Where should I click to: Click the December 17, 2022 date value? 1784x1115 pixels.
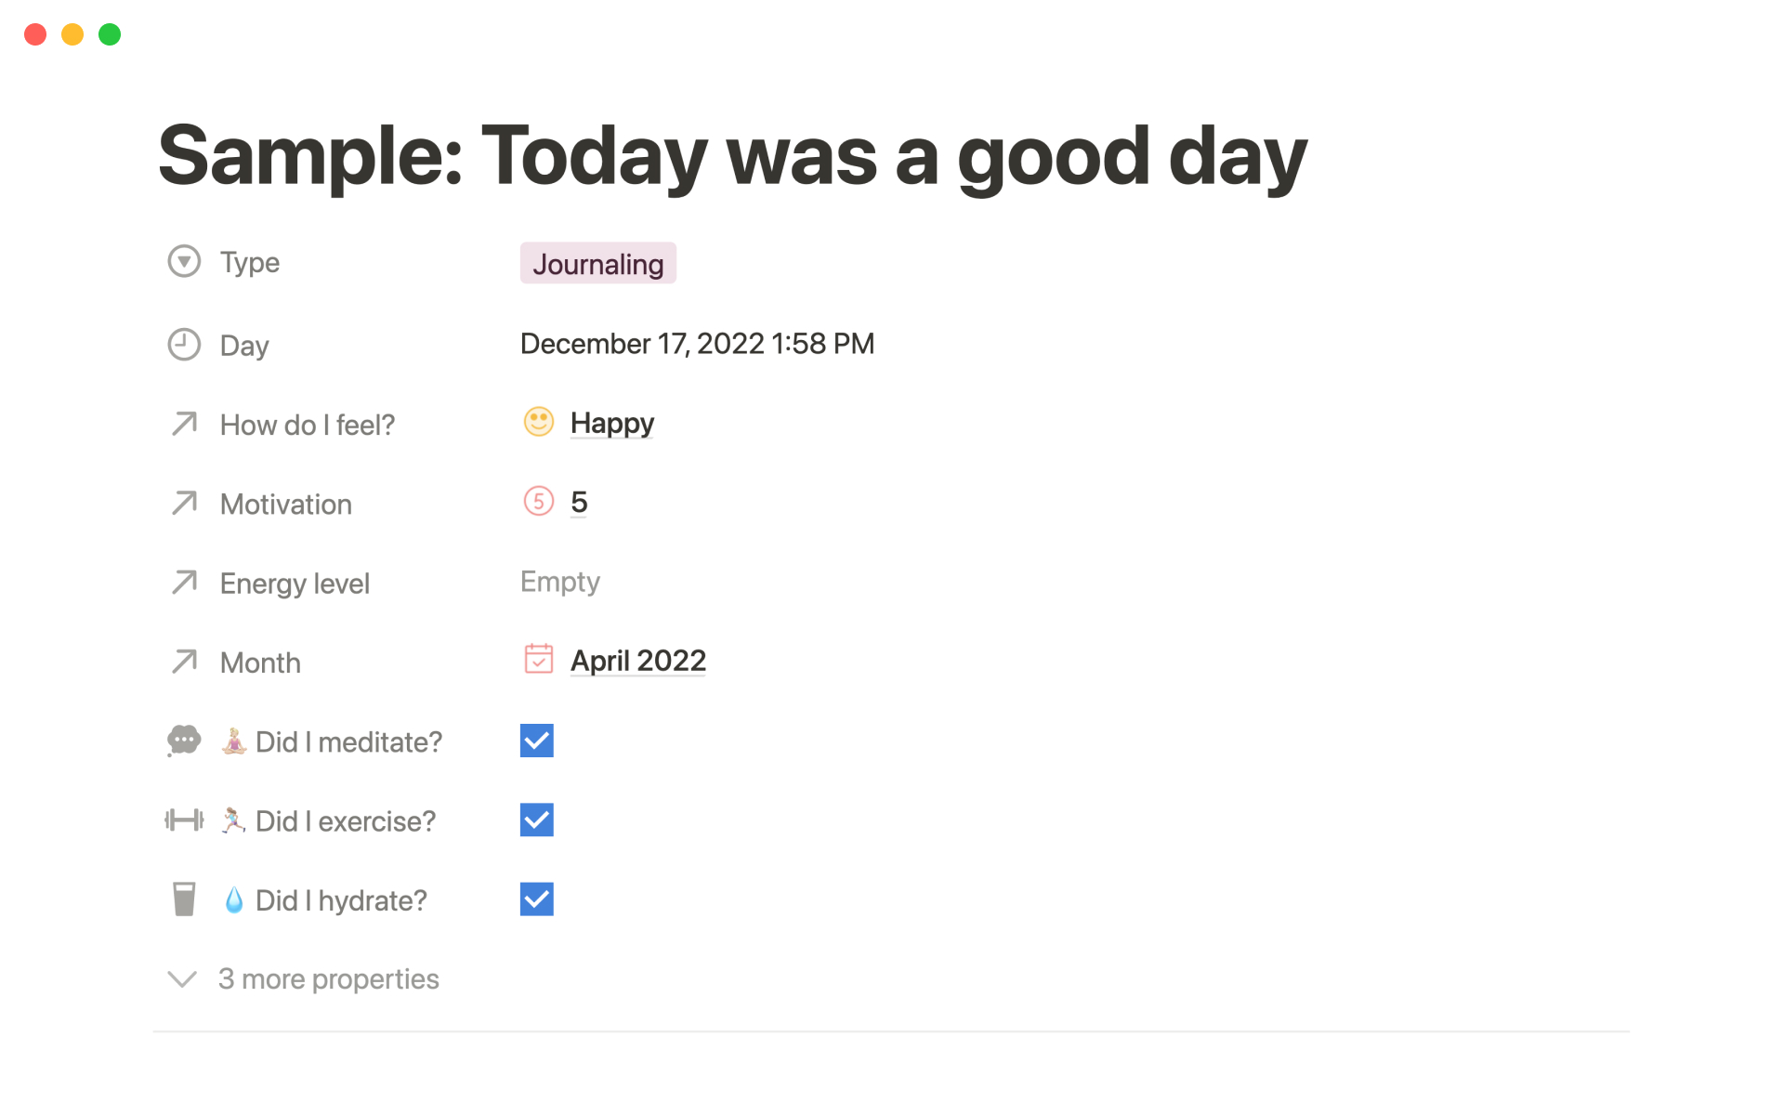pyautogui.click(x=697, y=344)
